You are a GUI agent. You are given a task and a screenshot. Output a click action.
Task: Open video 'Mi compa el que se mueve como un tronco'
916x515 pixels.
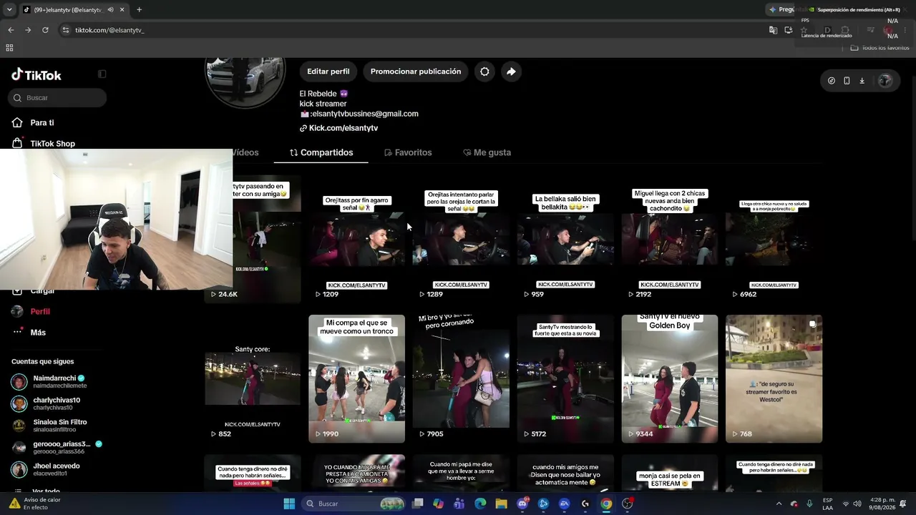click(356, 379)
